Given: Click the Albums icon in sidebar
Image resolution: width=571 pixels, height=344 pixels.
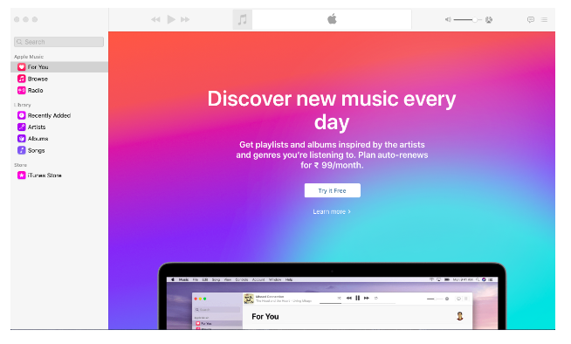Looking at the screenshot, I should [x=22, y=139].
